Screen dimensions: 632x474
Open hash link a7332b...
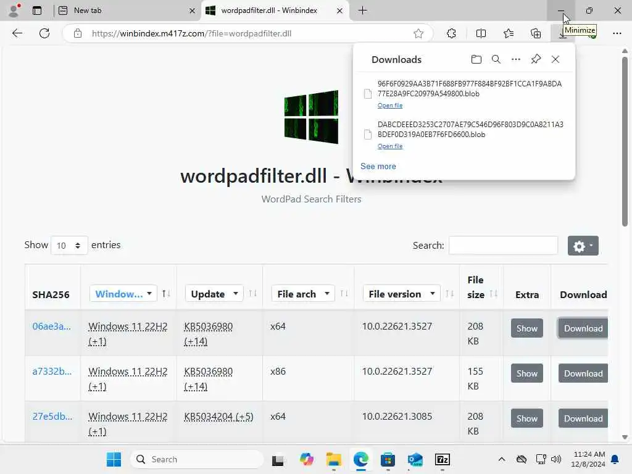pos(52,371)
